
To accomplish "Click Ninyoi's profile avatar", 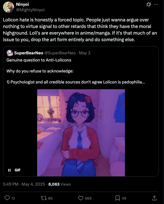I will tap(9, 7).
